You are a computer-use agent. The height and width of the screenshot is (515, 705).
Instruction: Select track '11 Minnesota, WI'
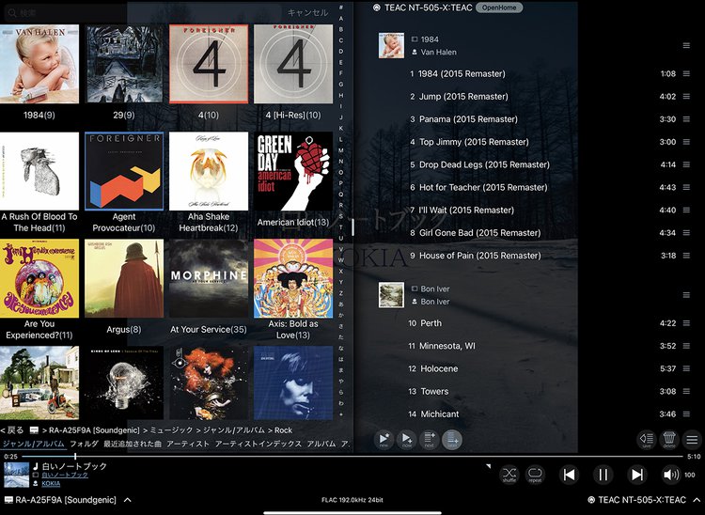(x=442, y=346)
